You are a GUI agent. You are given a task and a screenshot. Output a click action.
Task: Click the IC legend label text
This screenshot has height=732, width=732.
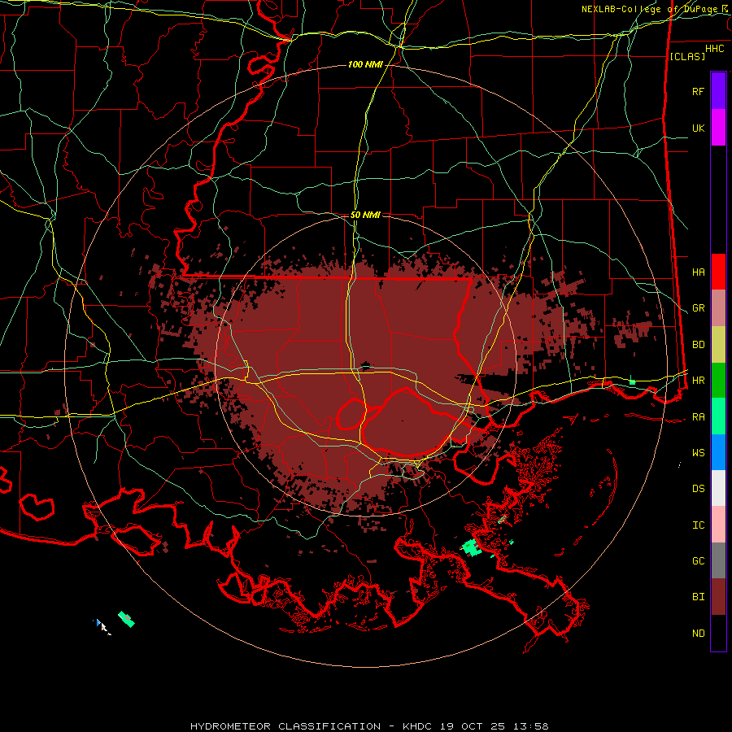(x=699, y=525)
